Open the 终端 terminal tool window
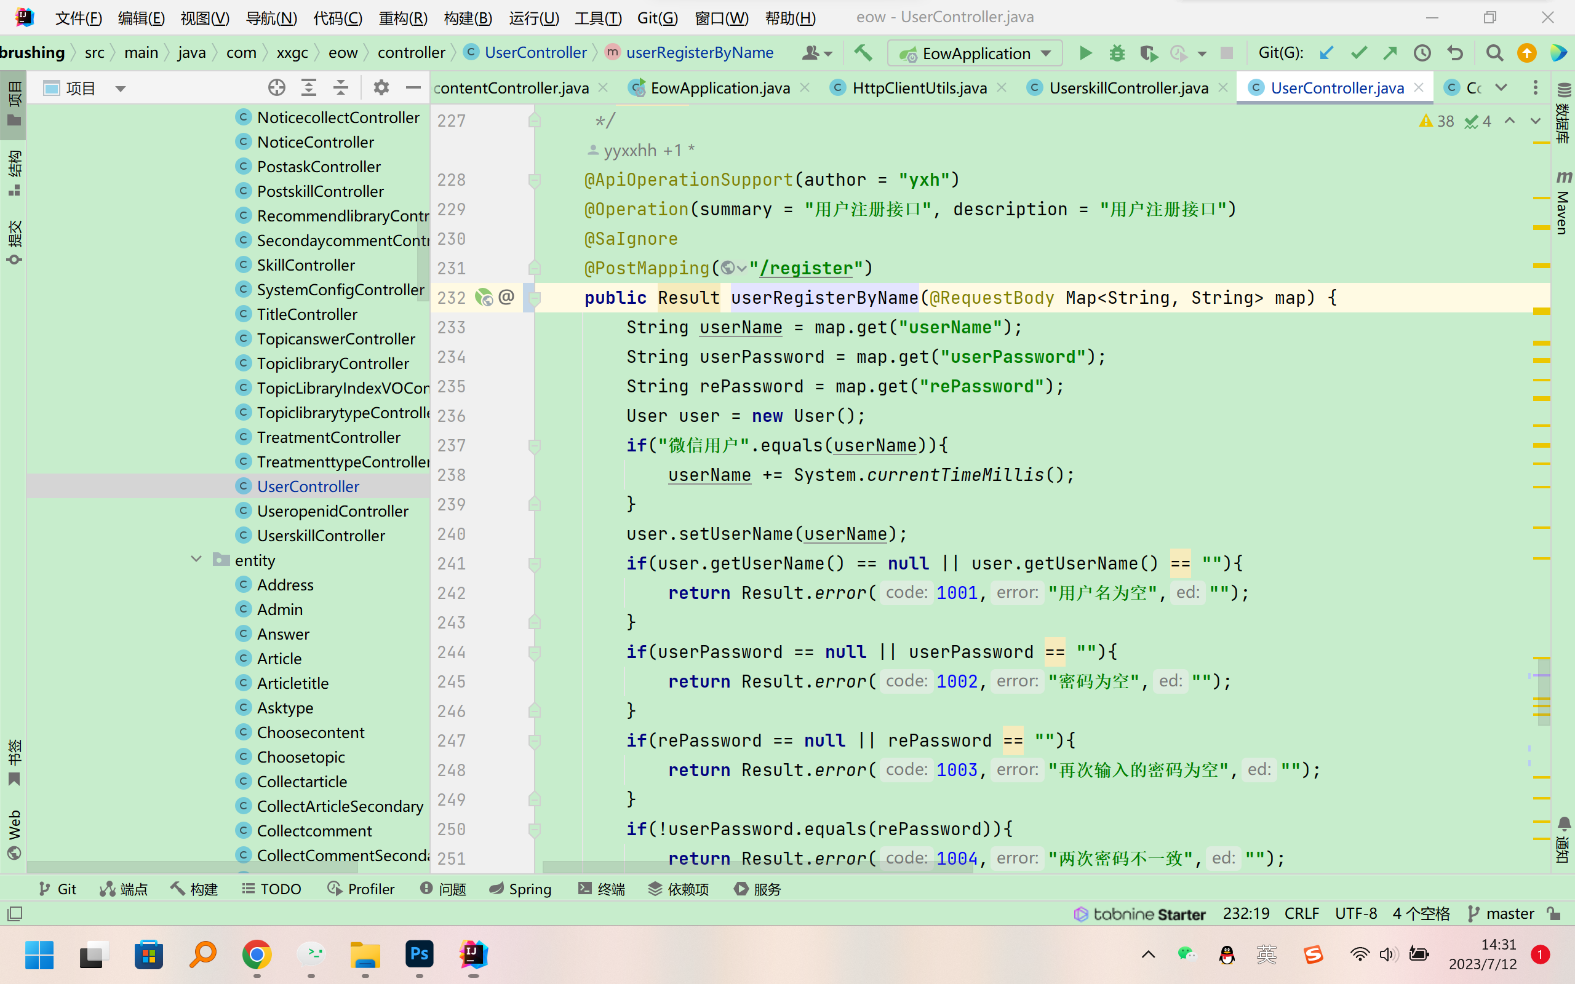 click(x=601, y=889)
